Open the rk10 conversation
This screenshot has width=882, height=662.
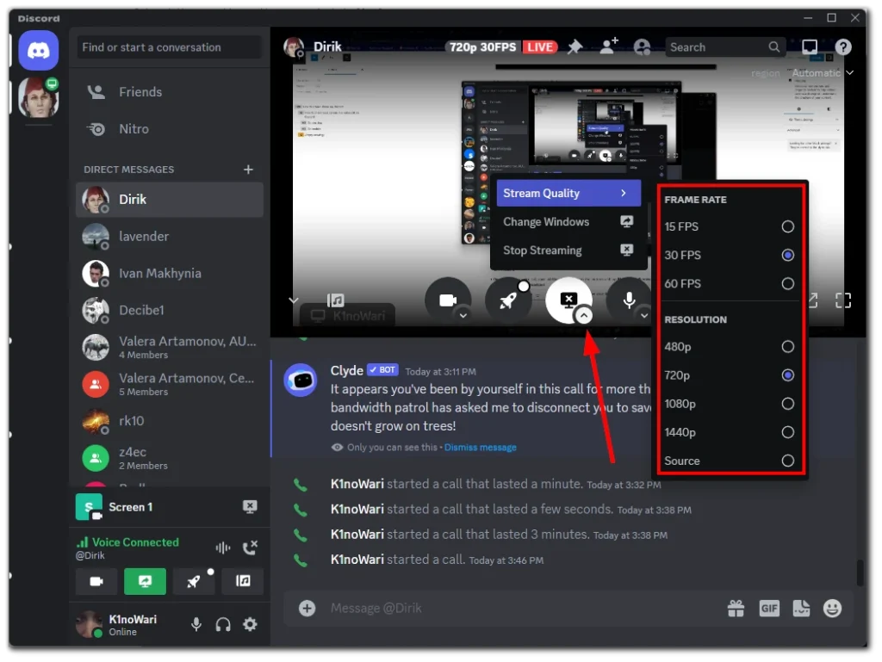(x=170, y=421)
